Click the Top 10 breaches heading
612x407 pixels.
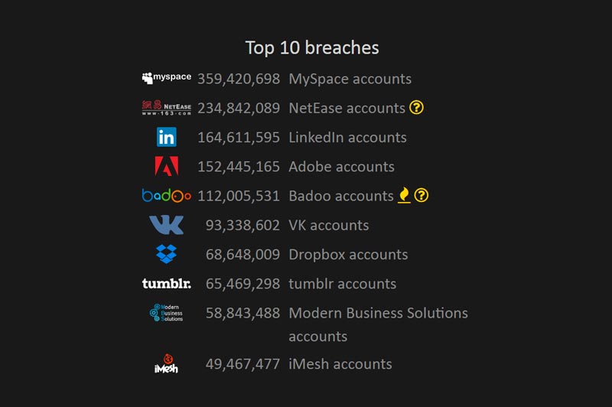(x=312, y=48)
